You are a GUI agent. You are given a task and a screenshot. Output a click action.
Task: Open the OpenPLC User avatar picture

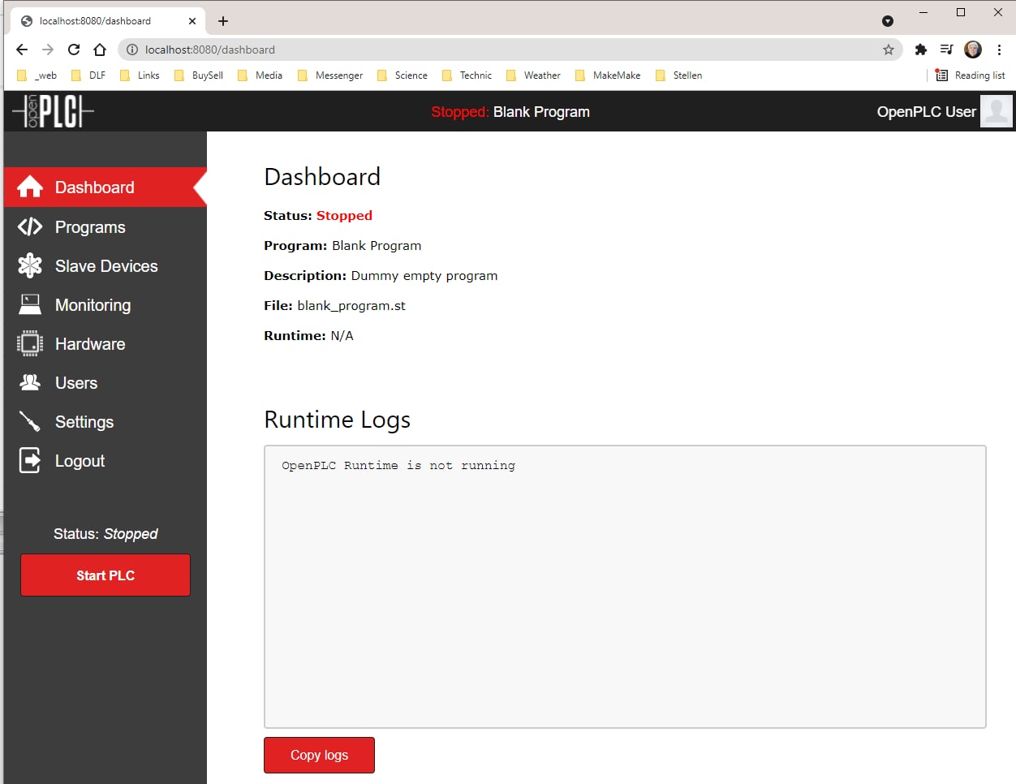996,111
